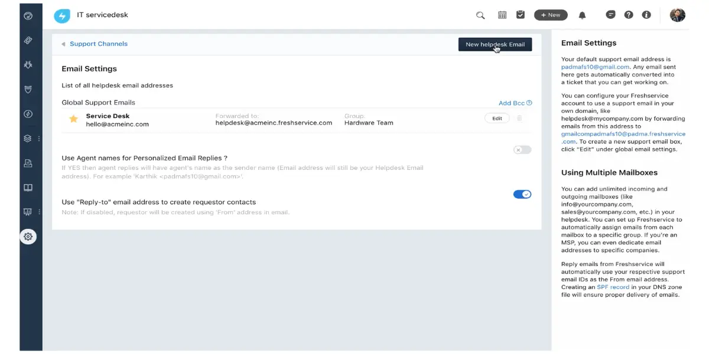Open the info circle icon
The width and height of the screenshot is (709, 354).
pyautogui.click(x=646, y=15)
